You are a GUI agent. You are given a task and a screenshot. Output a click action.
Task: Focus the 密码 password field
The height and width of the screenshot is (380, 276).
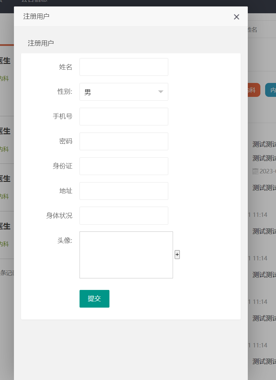coord(123,141)
